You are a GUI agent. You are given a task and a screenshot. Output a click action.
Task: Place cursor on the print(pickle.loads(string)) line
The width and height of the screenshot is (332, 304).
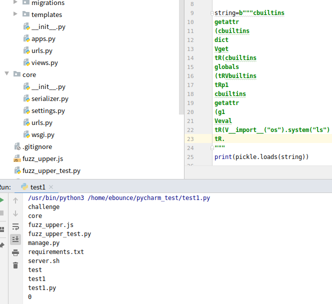pyautogui.click(x=261, y=157)
